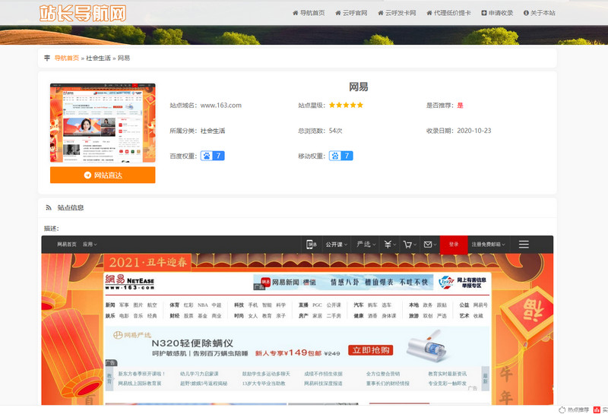
Task: Open the 科技 channel link
Action: click(x=239, y=305)
